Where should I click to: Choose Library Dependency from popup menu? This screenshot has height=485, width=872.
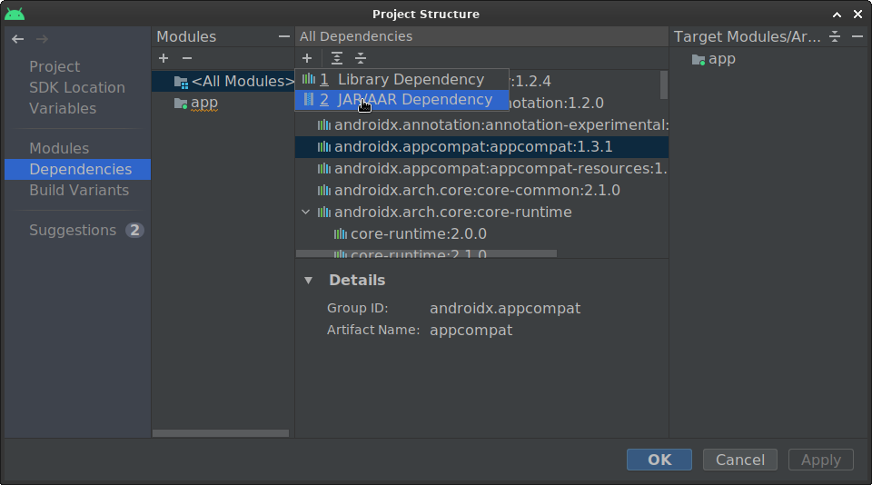click(x=411, y=80)
